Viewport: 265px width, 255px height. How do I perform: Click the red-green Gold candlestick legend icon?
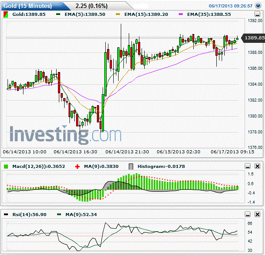tap(6, 15)
